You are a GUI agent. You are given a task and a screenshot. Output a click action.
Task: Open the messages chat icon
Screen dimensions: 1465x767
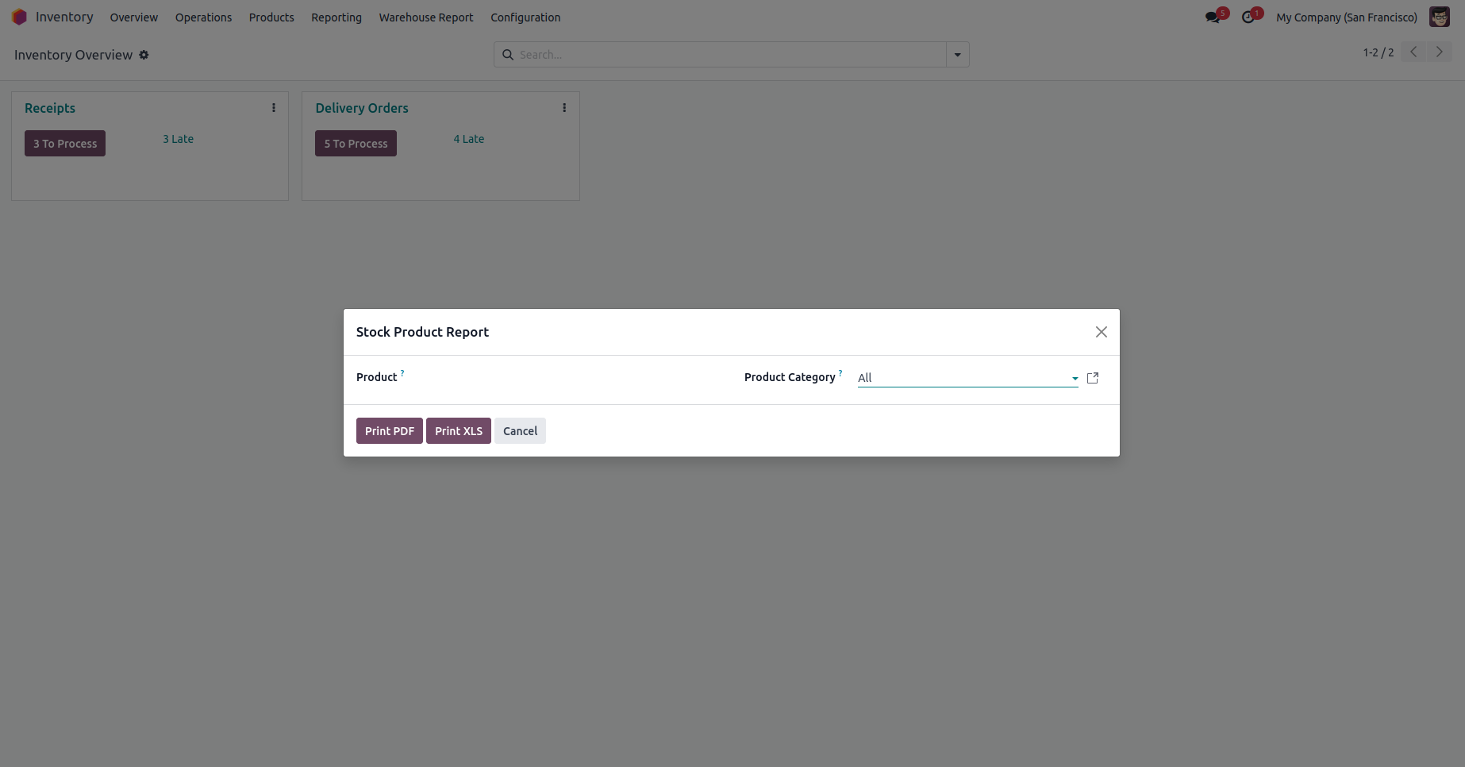pyautogui.click(x=1212, y=17)
